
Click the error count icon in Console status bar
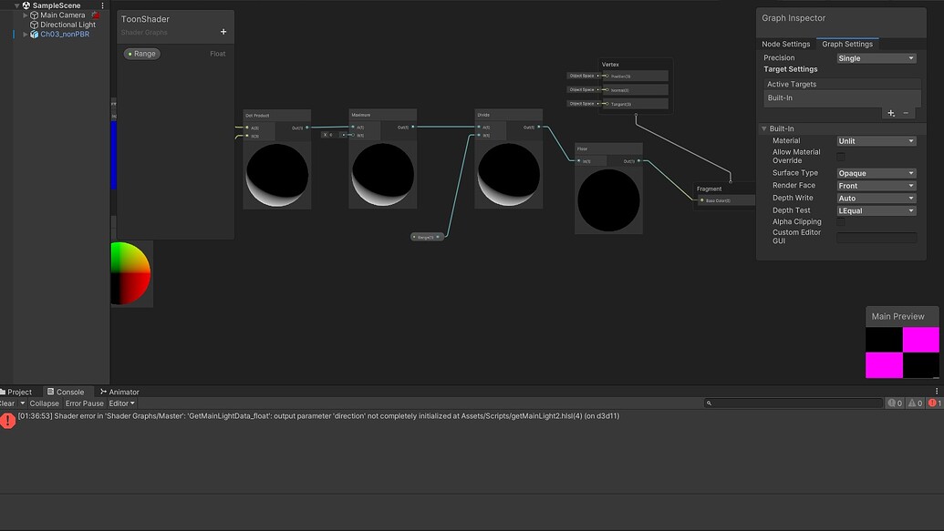pyautogui.click(x=931, y=402)
